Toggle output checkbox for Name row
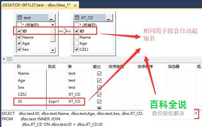This screenshot has width=202, height=127. tap(99, 74)
